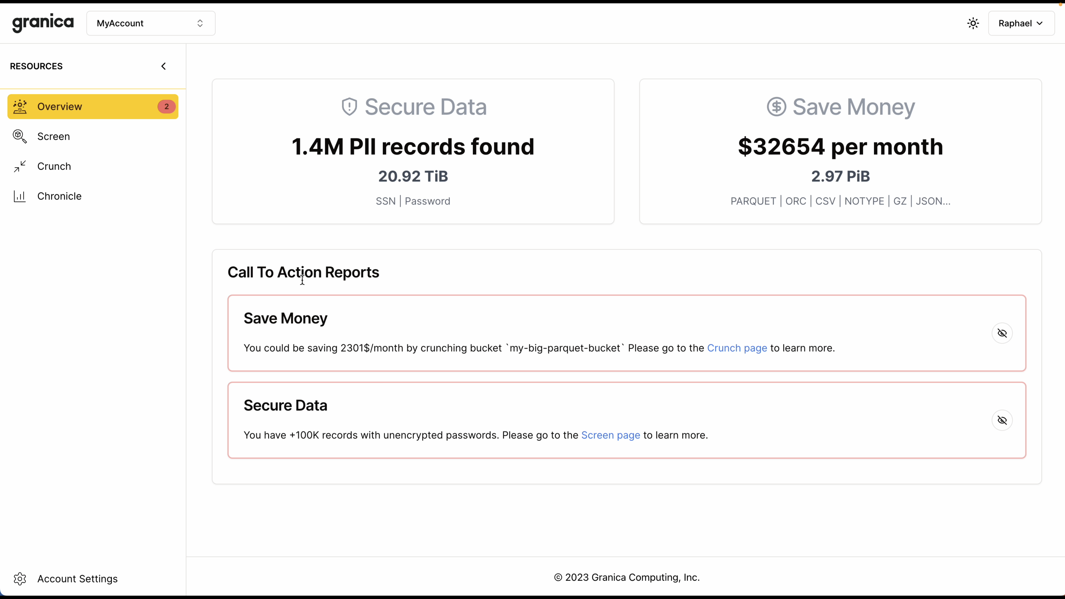Click the granica logo
The image size is (1065, 599).
pyautogui.click(x=43, y=23)
